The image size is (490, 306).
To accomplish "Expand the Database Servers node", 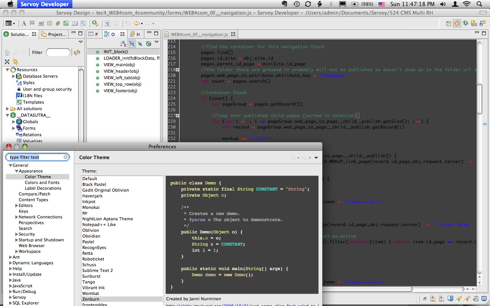I will (x=14, y=76).
